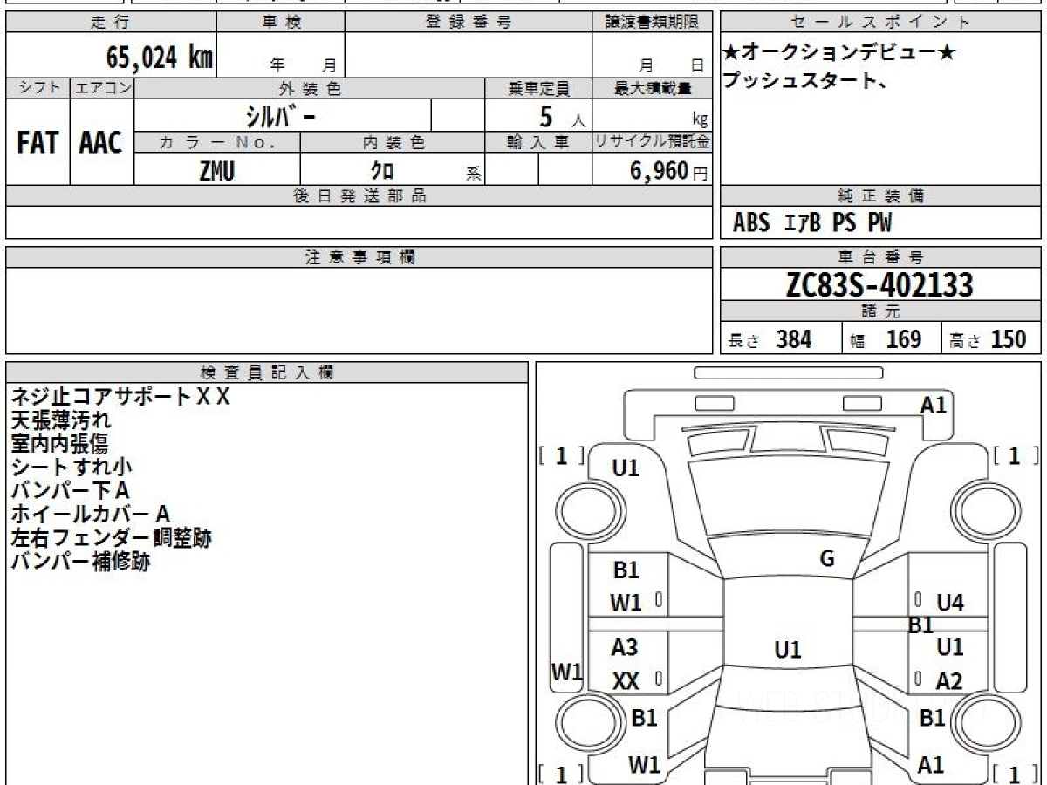Select the PS equipment entry
This screenshot has height=785, width=1047.
coord(844,223)
